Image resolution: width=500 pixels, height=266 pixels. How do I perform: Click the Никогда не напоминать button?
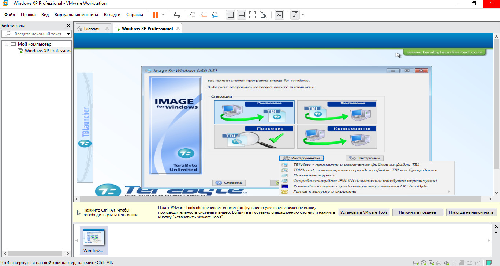[471, 212]
